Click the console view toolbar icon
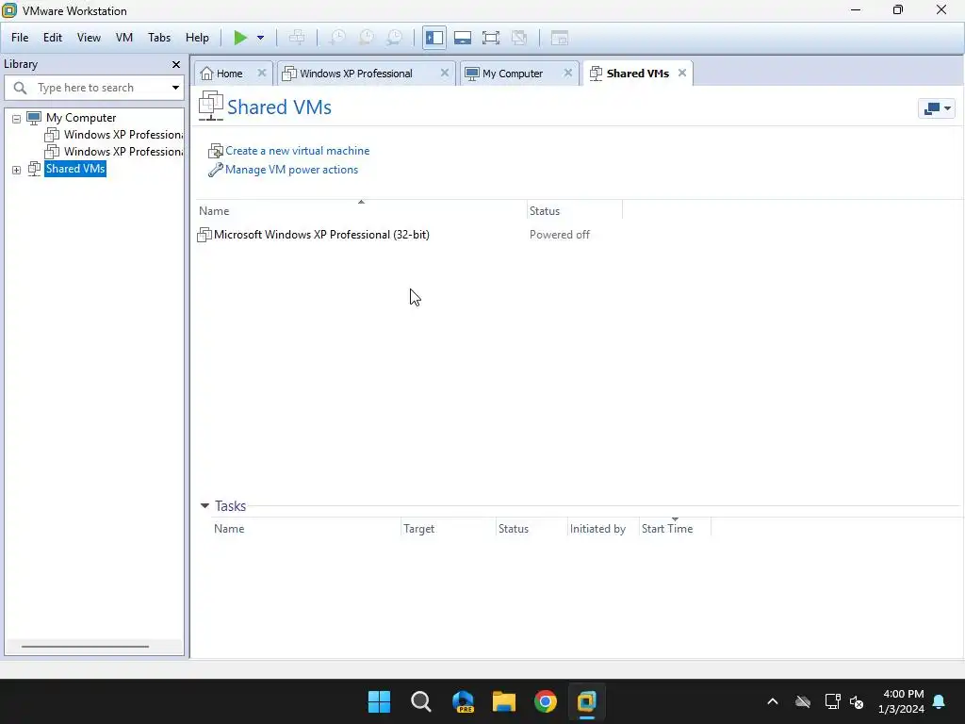 pyautogui.click(x=559, y=38)
